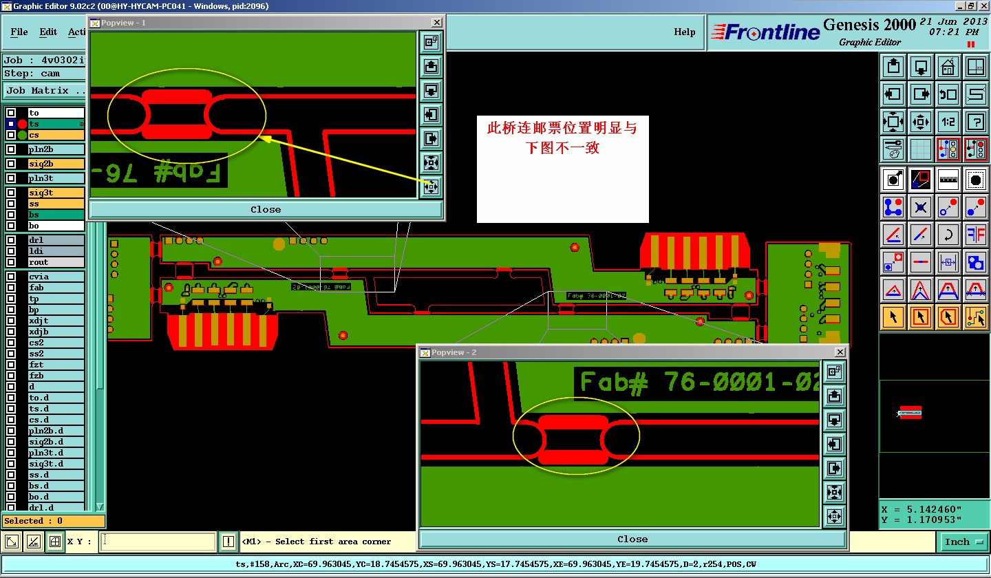991x578 pixels.
Task: Click the red color swatch of layer ts
Action: tap(22, 124)
